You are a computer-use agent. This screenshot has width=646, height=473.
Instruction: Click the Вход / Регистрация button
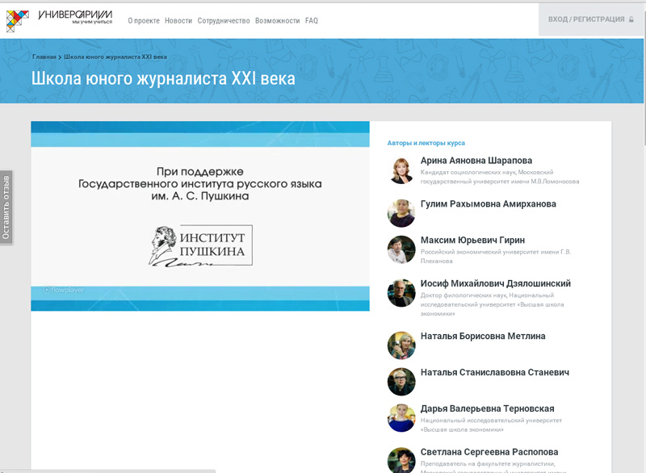pyautogui.click(x=590, y=19)
